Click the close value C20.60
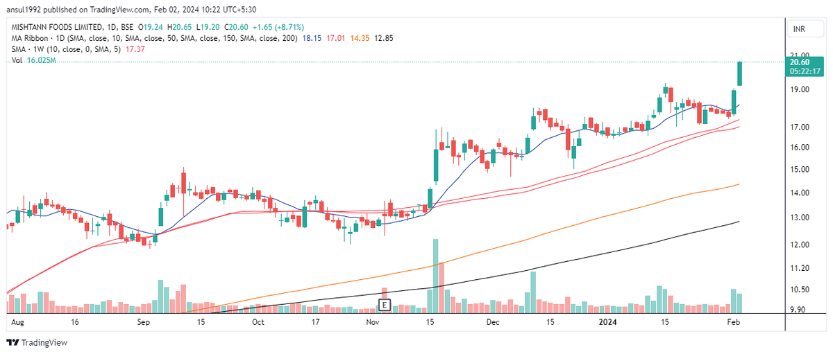The width and height of the screenshot is (833, 354). coord(237,28)
